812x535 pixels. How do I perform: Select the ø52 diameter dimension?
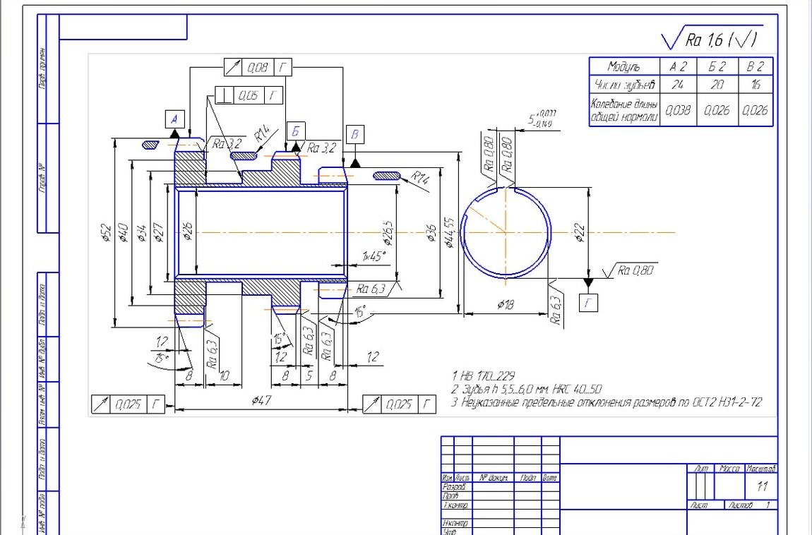click(x=105, y=233)
